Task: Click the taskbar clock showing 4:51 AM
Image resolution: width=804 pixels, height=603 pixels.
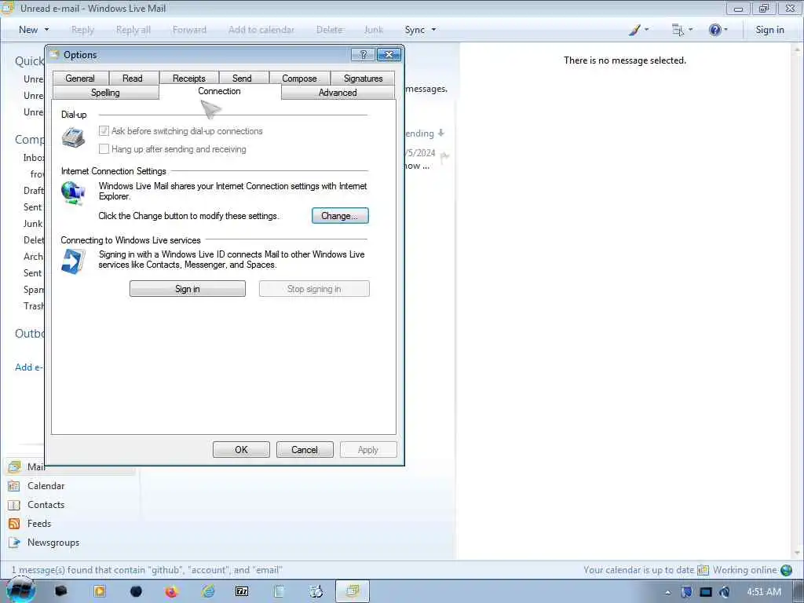Action: click(x=763, y=592)
